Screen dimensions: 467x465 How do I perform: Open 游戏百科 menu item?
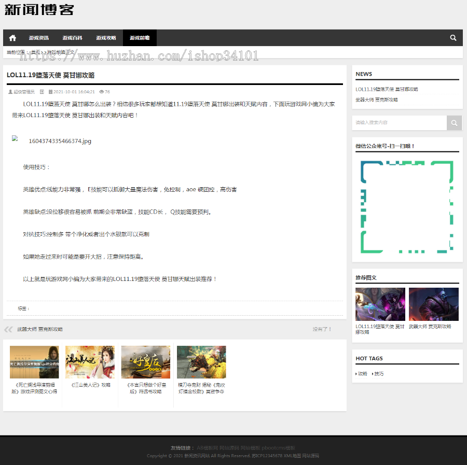[x=72, y=38]
